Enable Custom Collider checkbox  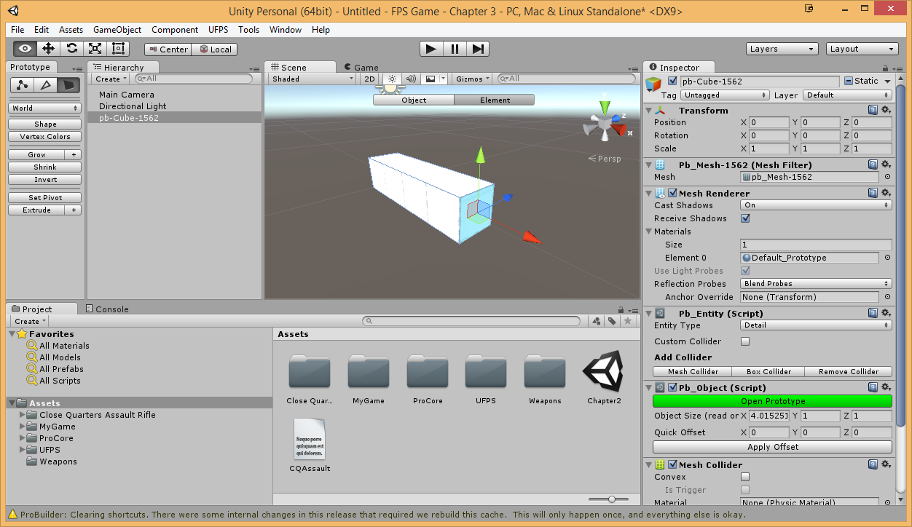pos(745,341)
